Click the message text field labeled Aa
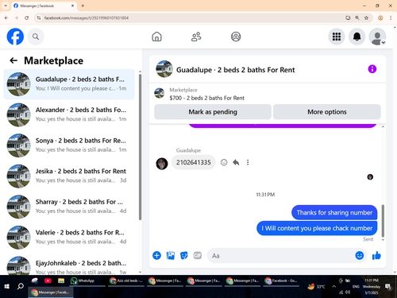 [x=280, y=256]
